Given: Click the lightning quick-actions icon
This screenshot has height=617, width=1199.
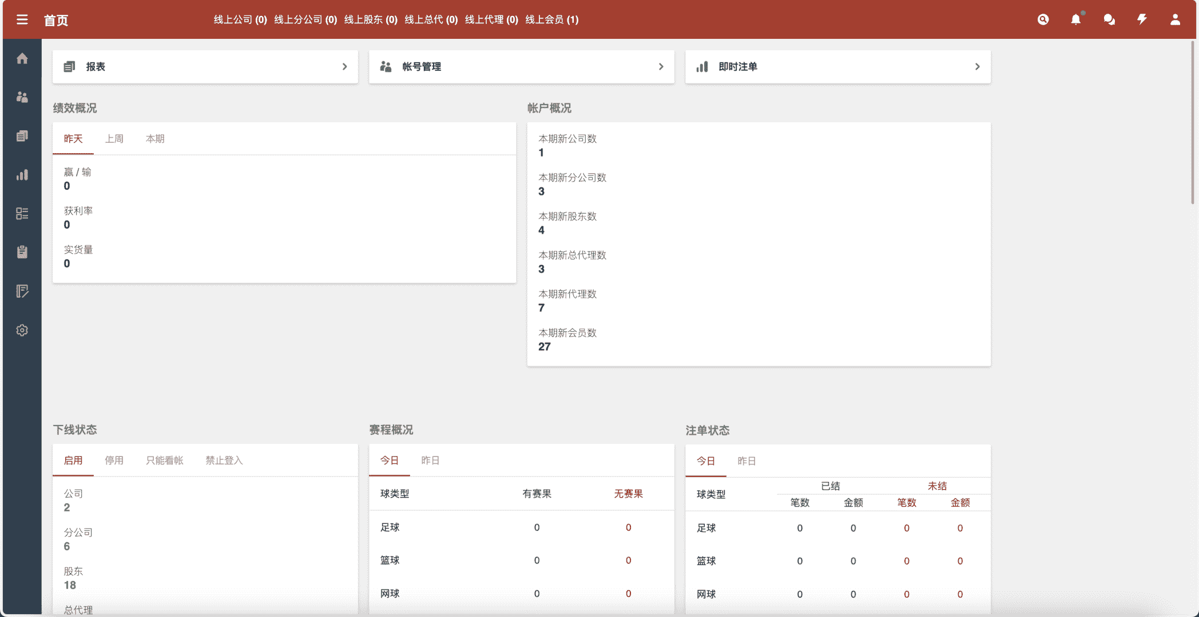Looking at the screenshot, I should 1142,19.
